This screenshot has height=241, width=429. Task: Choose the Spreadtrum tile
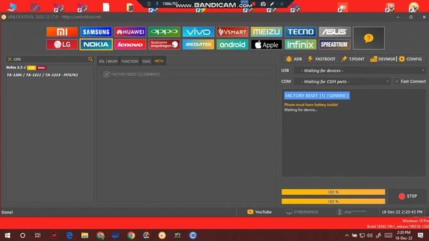334,45
